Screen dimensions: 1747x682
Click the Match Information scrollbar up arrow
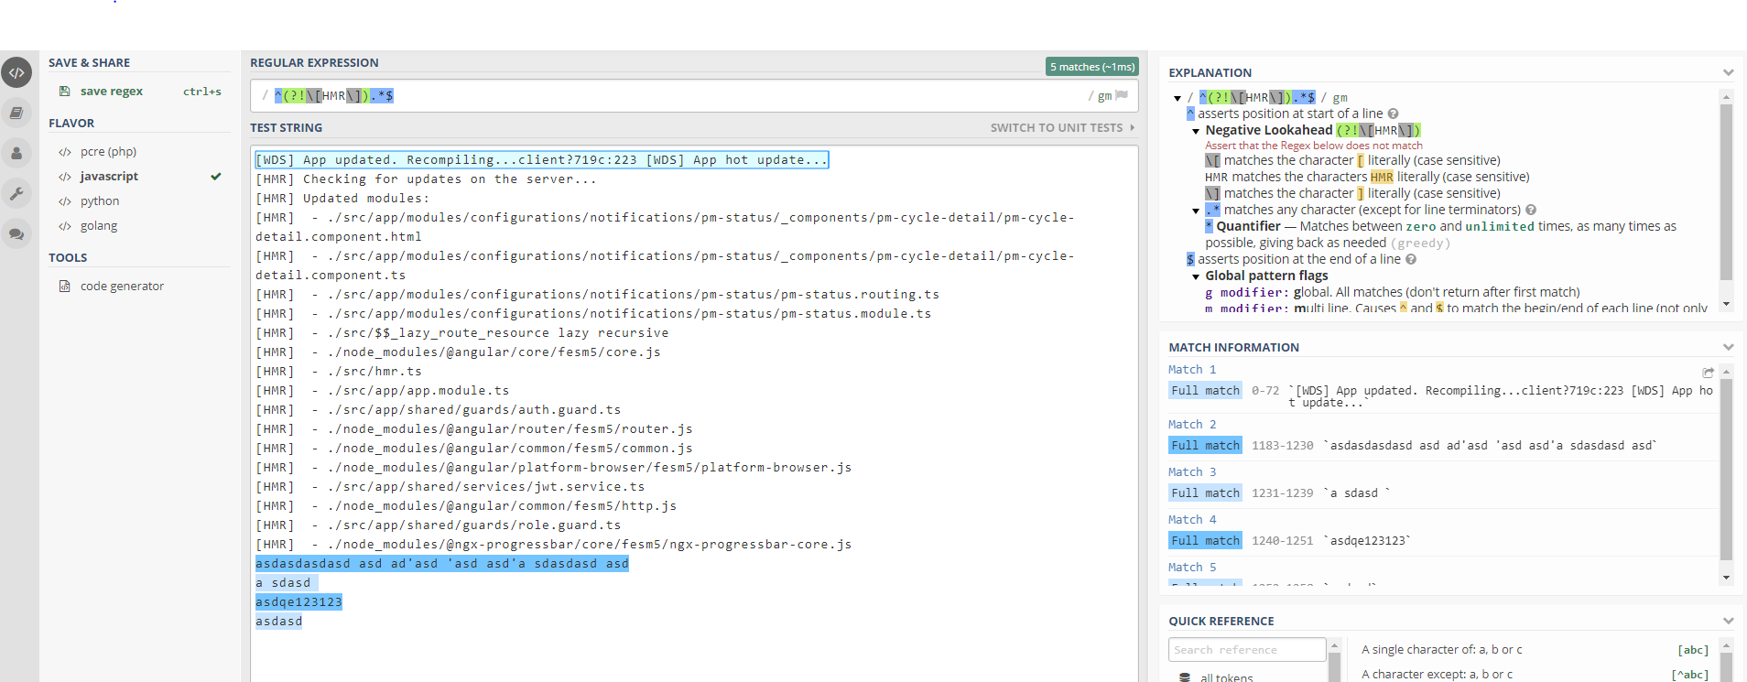pos(1726,372)
